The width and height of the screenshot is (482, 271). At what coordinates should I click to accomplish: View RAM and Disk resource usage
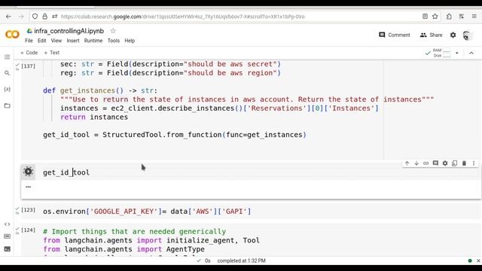[442, 53]
